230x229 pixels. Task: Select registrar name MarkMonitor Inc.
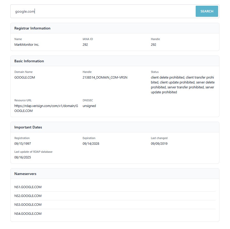point(27,44)
